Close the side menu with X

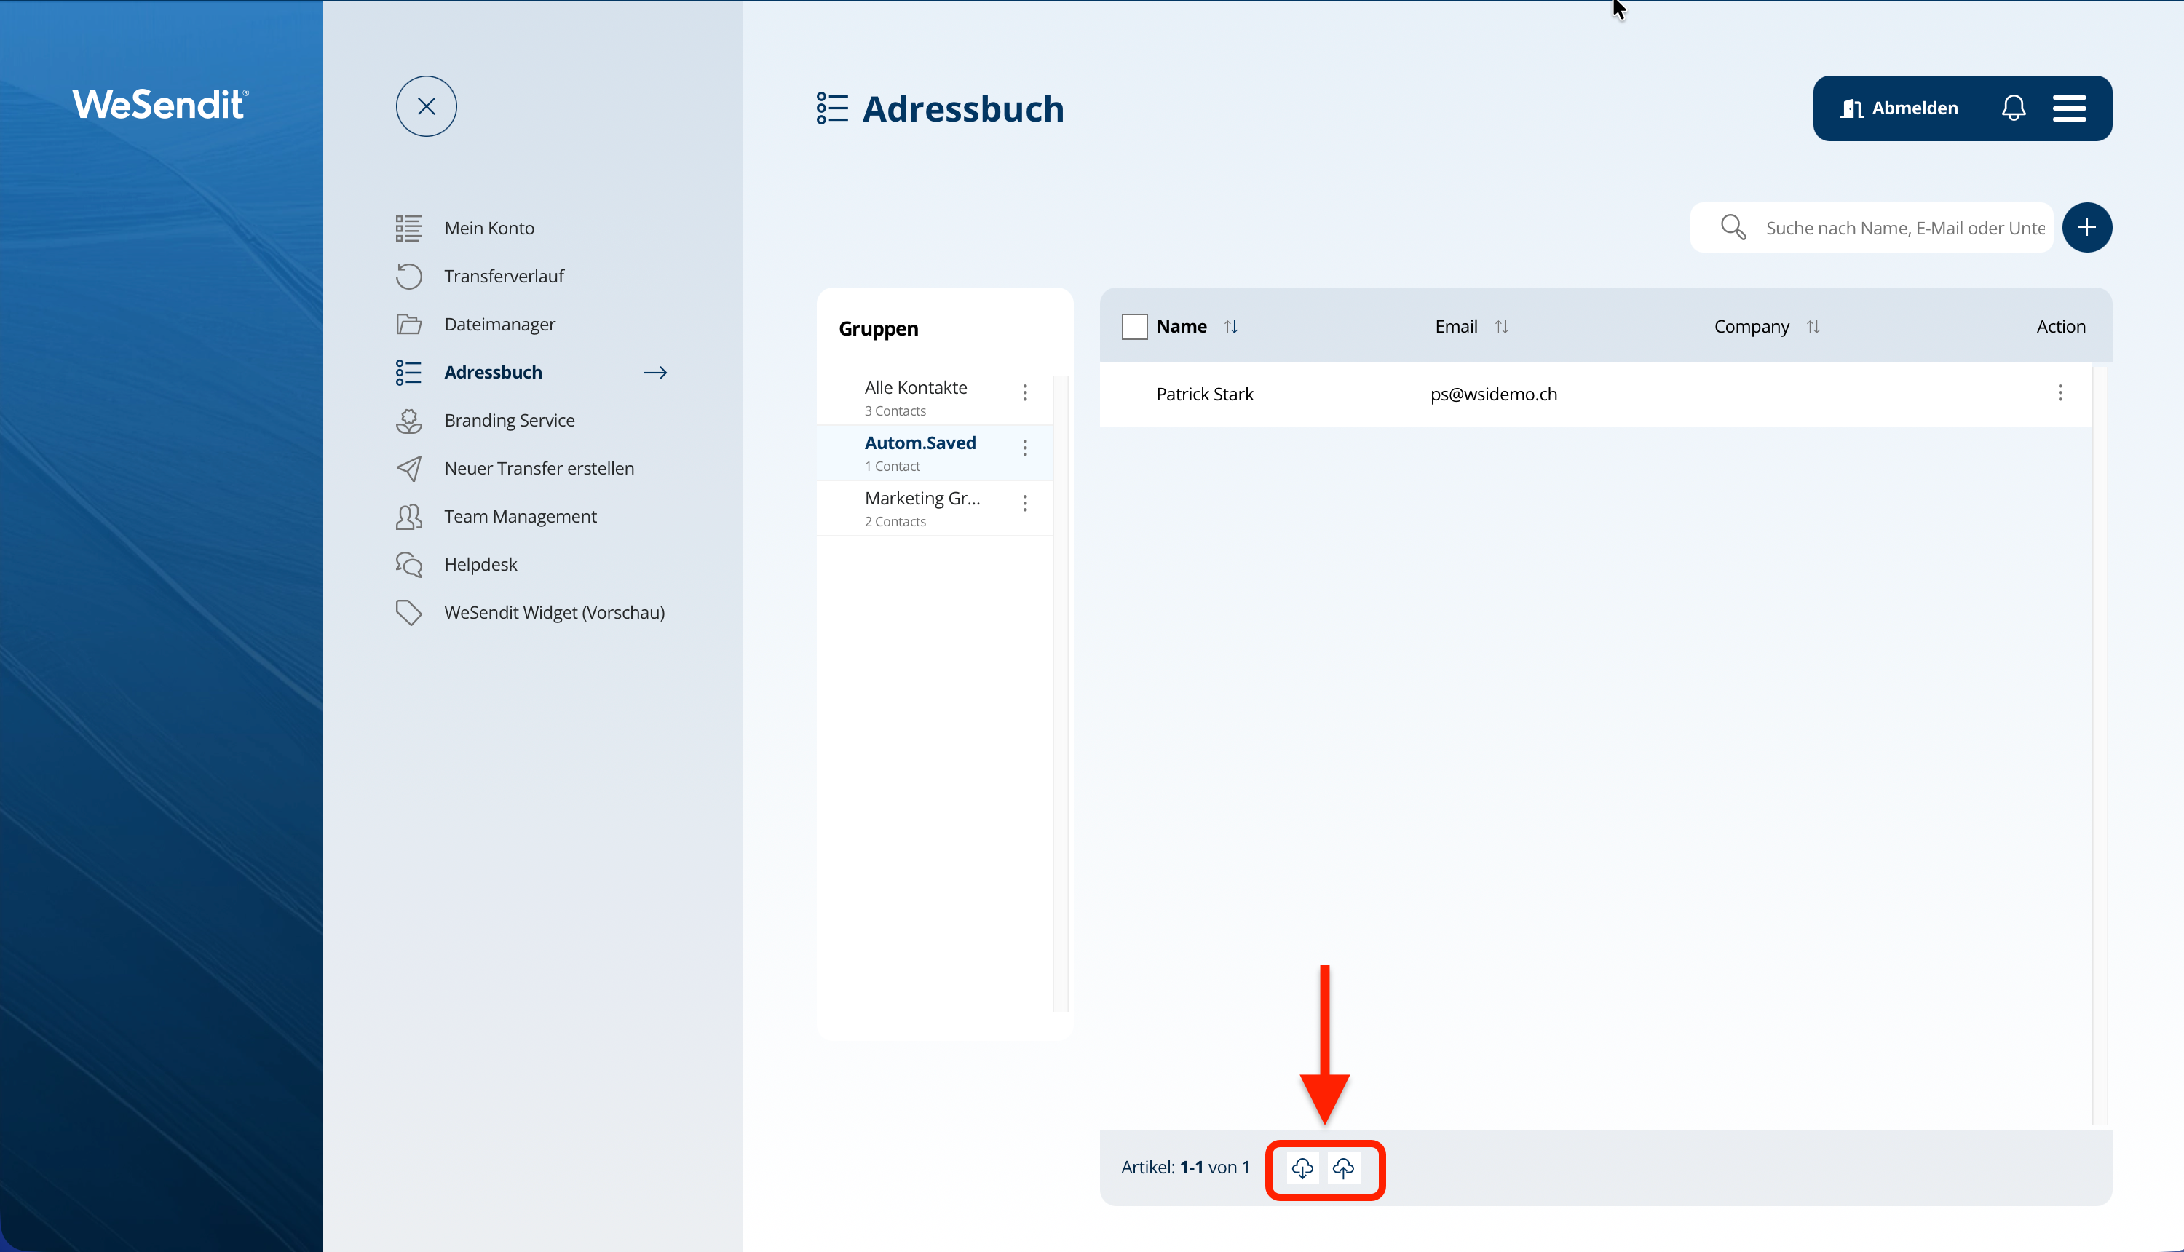(x=427, y=106)
